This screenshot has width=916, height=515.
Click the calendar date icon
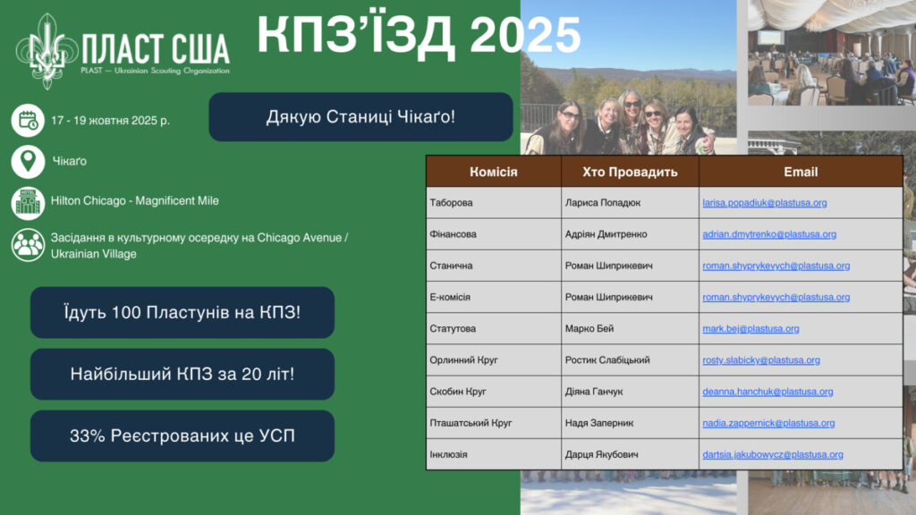28,120
